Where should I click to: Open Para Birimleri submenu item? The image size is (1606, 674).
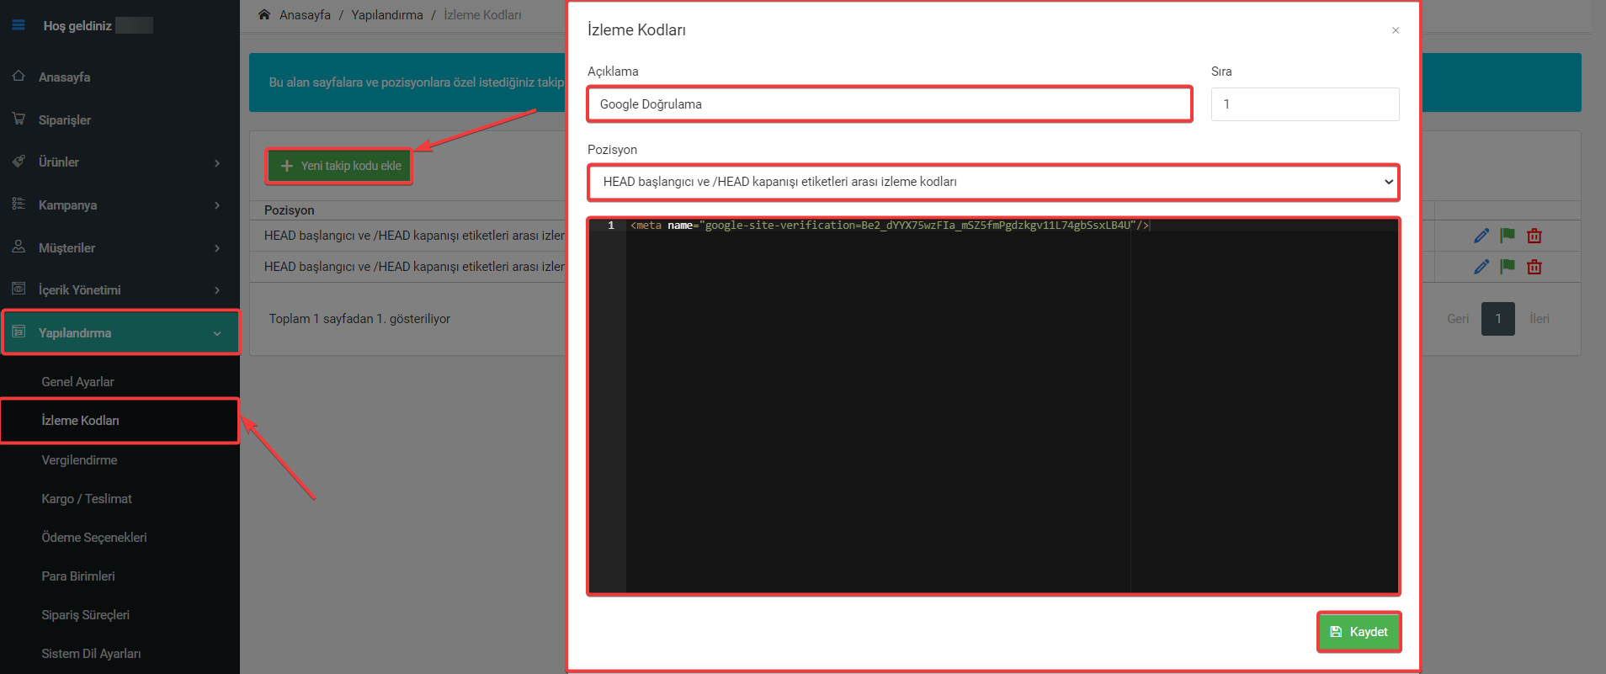(78, 576)
